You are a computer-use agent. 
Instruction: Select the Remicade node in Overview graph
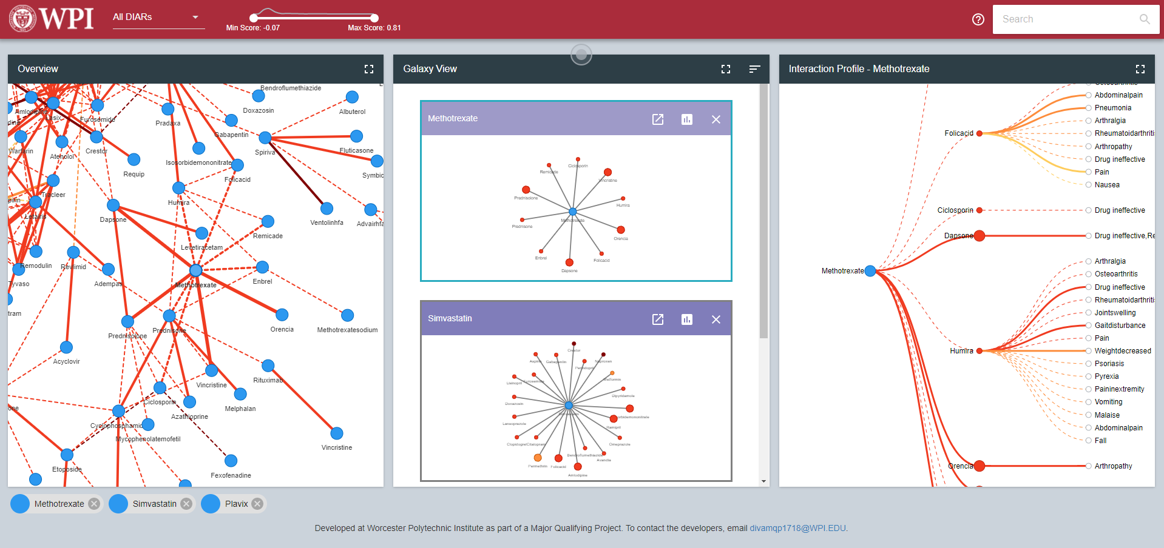tap(268, 221)
